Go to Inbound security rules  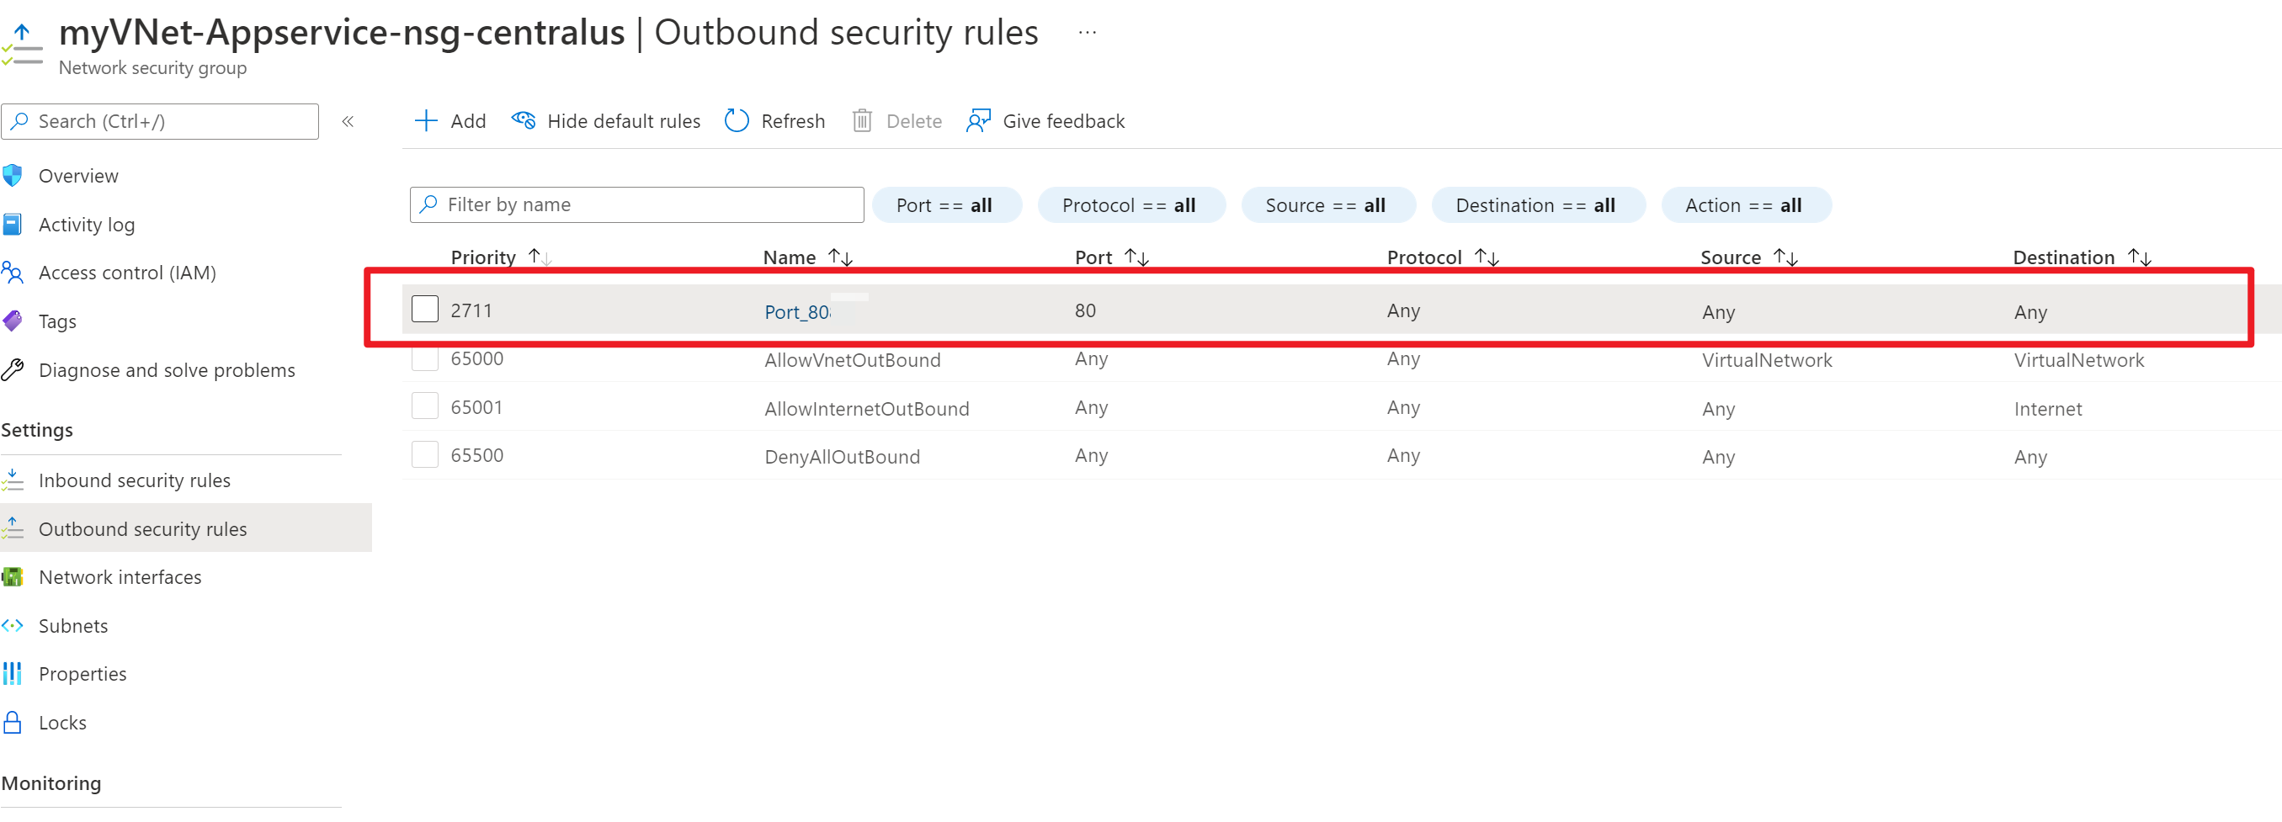point(134,480)
